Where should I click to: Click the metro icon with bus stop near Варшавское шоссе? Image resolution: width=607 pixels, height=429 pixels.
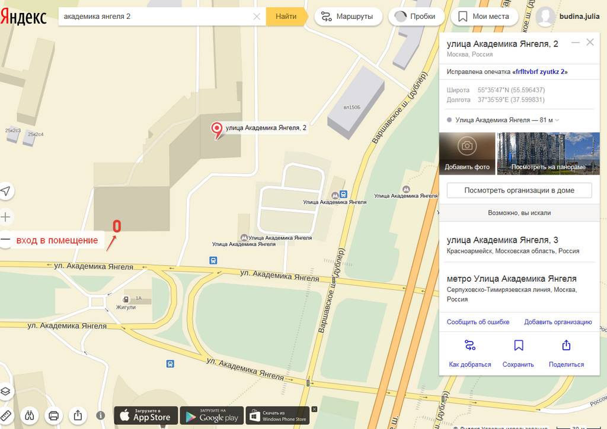[335, 195]
